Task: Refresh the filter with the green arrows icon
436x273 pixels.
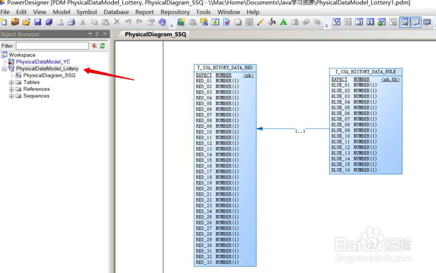Action: pyautogui.click(x=102, y=46)
